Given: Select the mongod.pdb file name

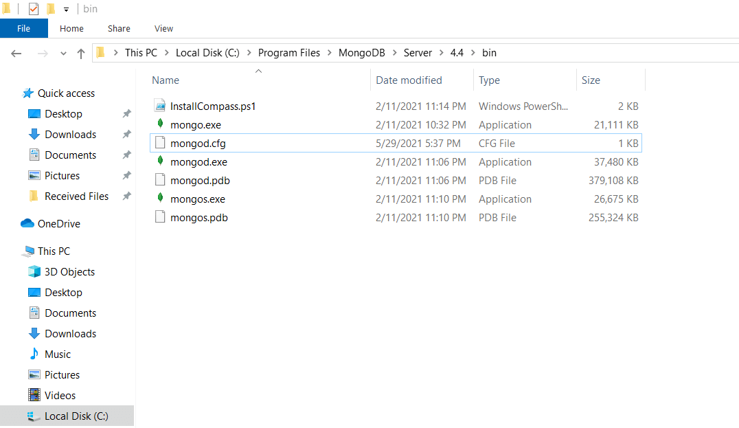Looking at the screenshot, I should pyautogui.click(x=200, y=181).
